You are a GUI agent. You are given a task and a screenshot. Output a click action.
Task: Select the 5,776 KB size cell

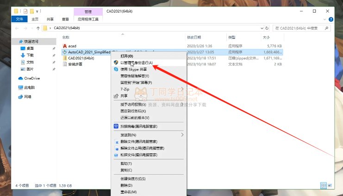click(x=274, y=46)
